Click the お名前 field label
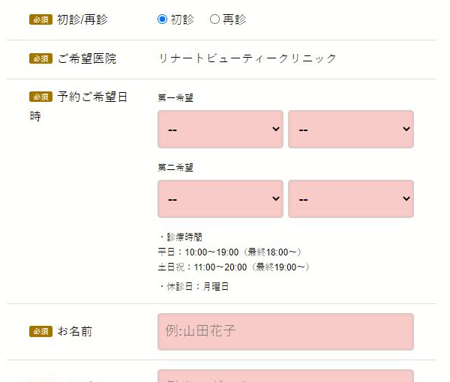 tap(75, 331)
